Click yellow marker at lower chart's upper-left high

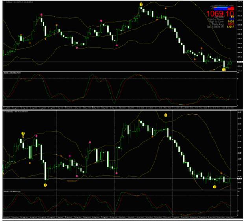pyautogui.click(x=23, y=134)
